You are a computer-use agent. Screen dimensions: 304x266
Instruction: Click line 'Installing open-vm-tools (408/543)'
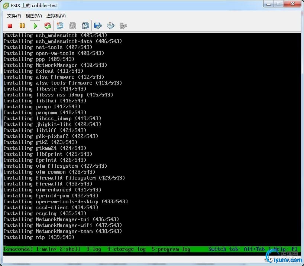point(54,53)
